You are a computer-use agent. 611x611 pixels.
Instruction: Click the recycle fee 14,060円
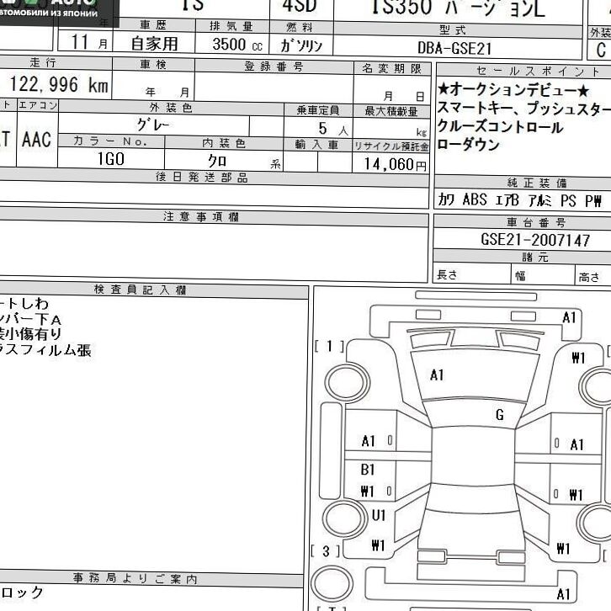395,164
